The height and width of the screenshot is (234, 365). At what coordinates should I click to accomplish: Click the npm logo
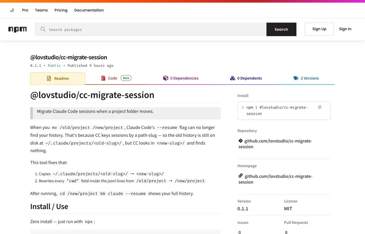pyautogui.click(x=18, y=29)
